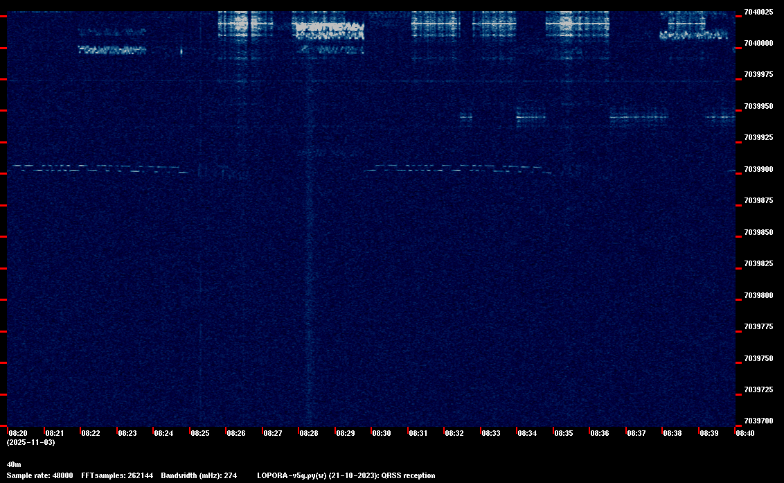Click the Sample rate: 48000 text

(x=40, y=476)
